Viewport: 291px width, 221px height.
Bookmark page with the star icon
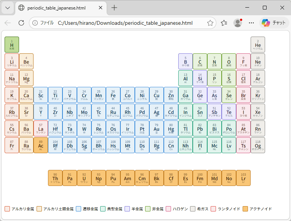pos(210,23)
